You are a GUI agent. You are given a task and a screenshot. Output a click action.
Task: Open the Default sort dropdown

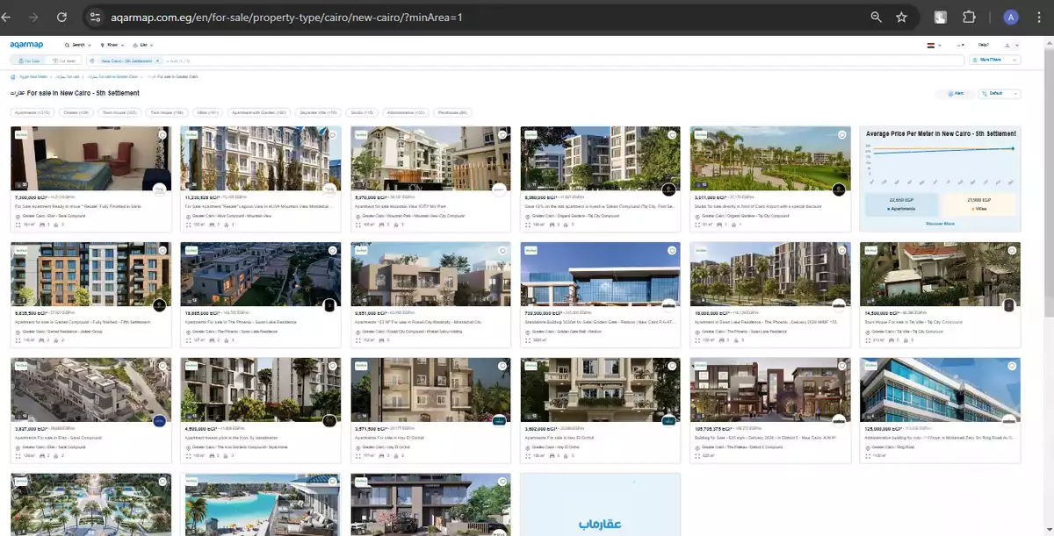(x=1001, y=93)
